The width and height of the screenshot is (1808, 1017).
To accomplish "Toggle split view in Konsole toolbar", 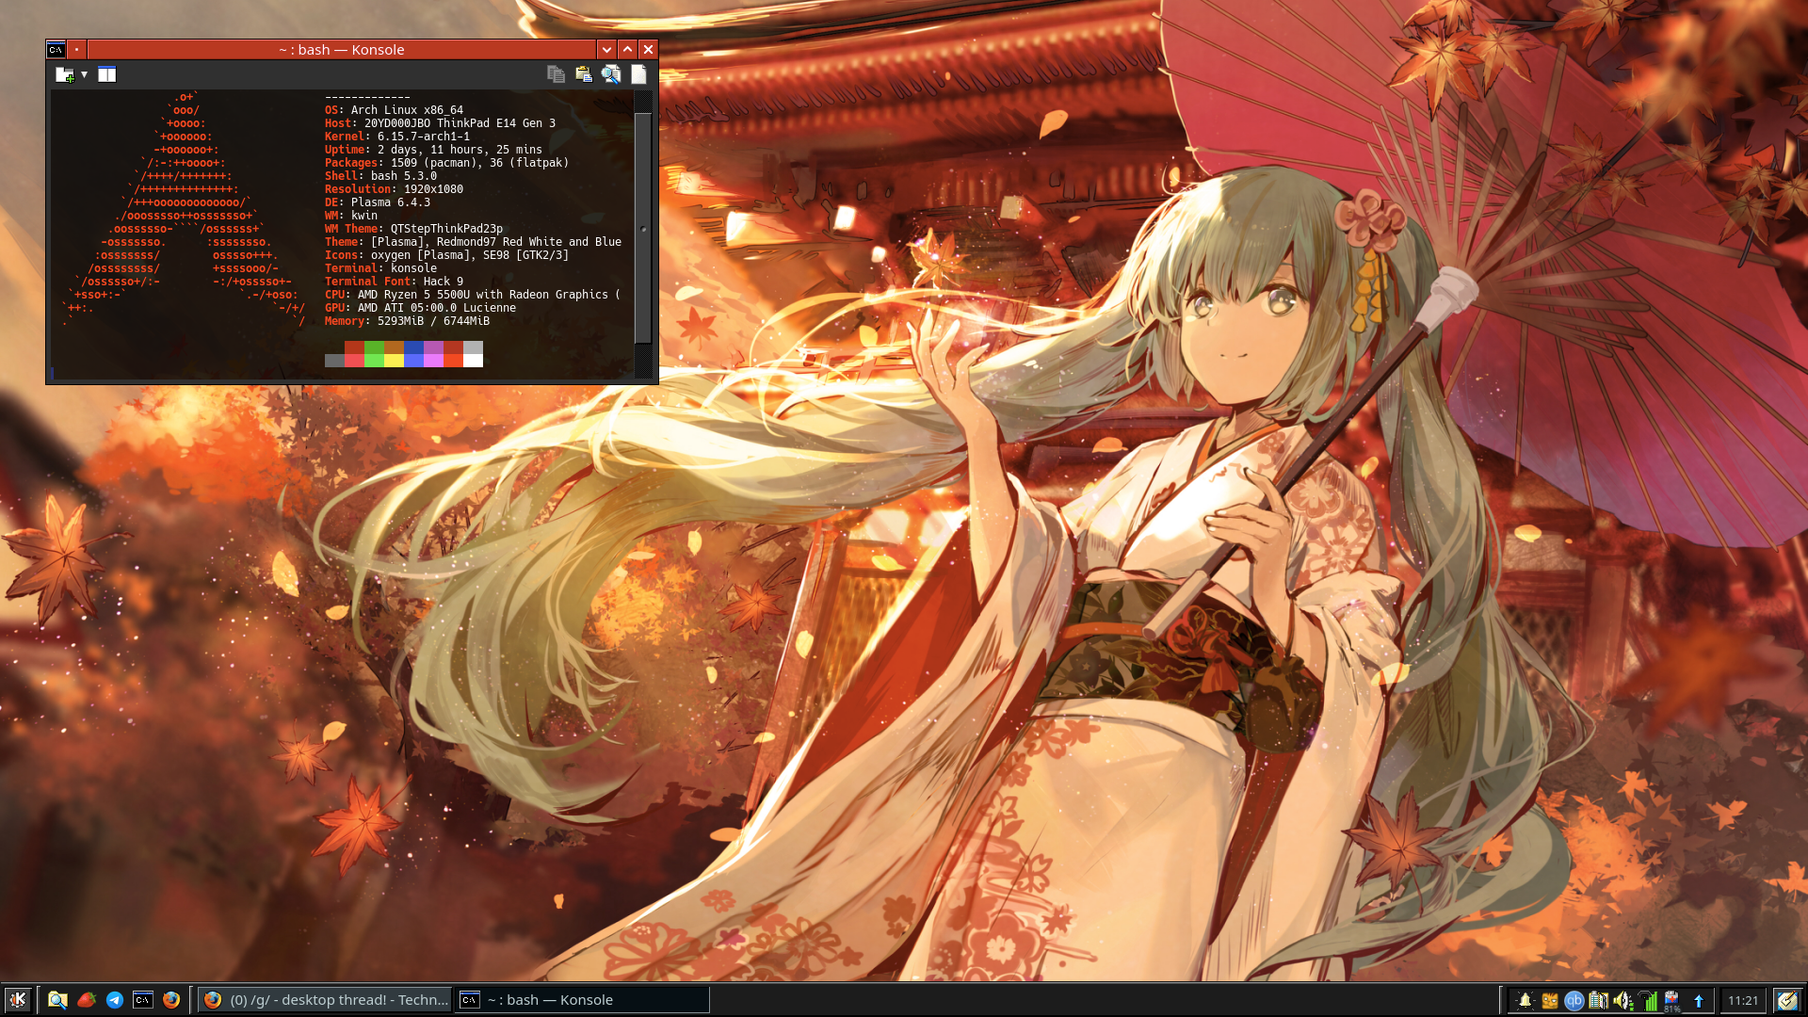I will [107, 74].
